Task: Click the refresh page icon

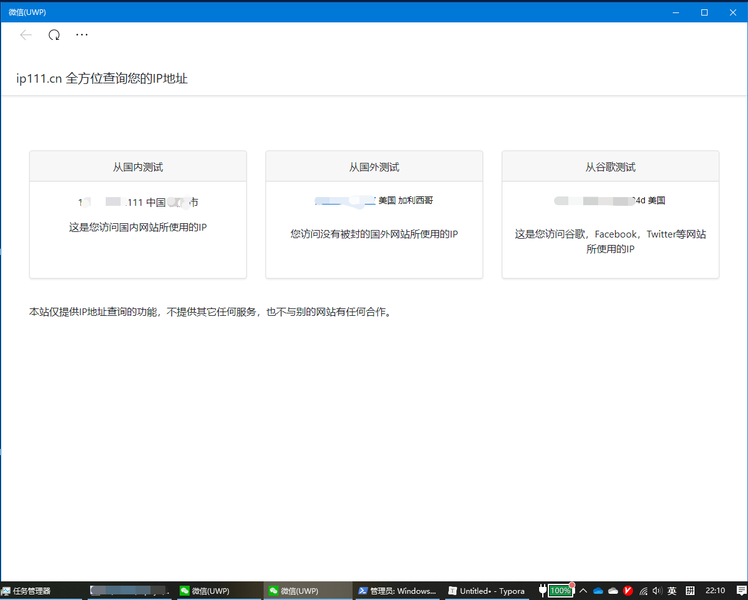Action: pyautogui.click(x=54, y=35)
